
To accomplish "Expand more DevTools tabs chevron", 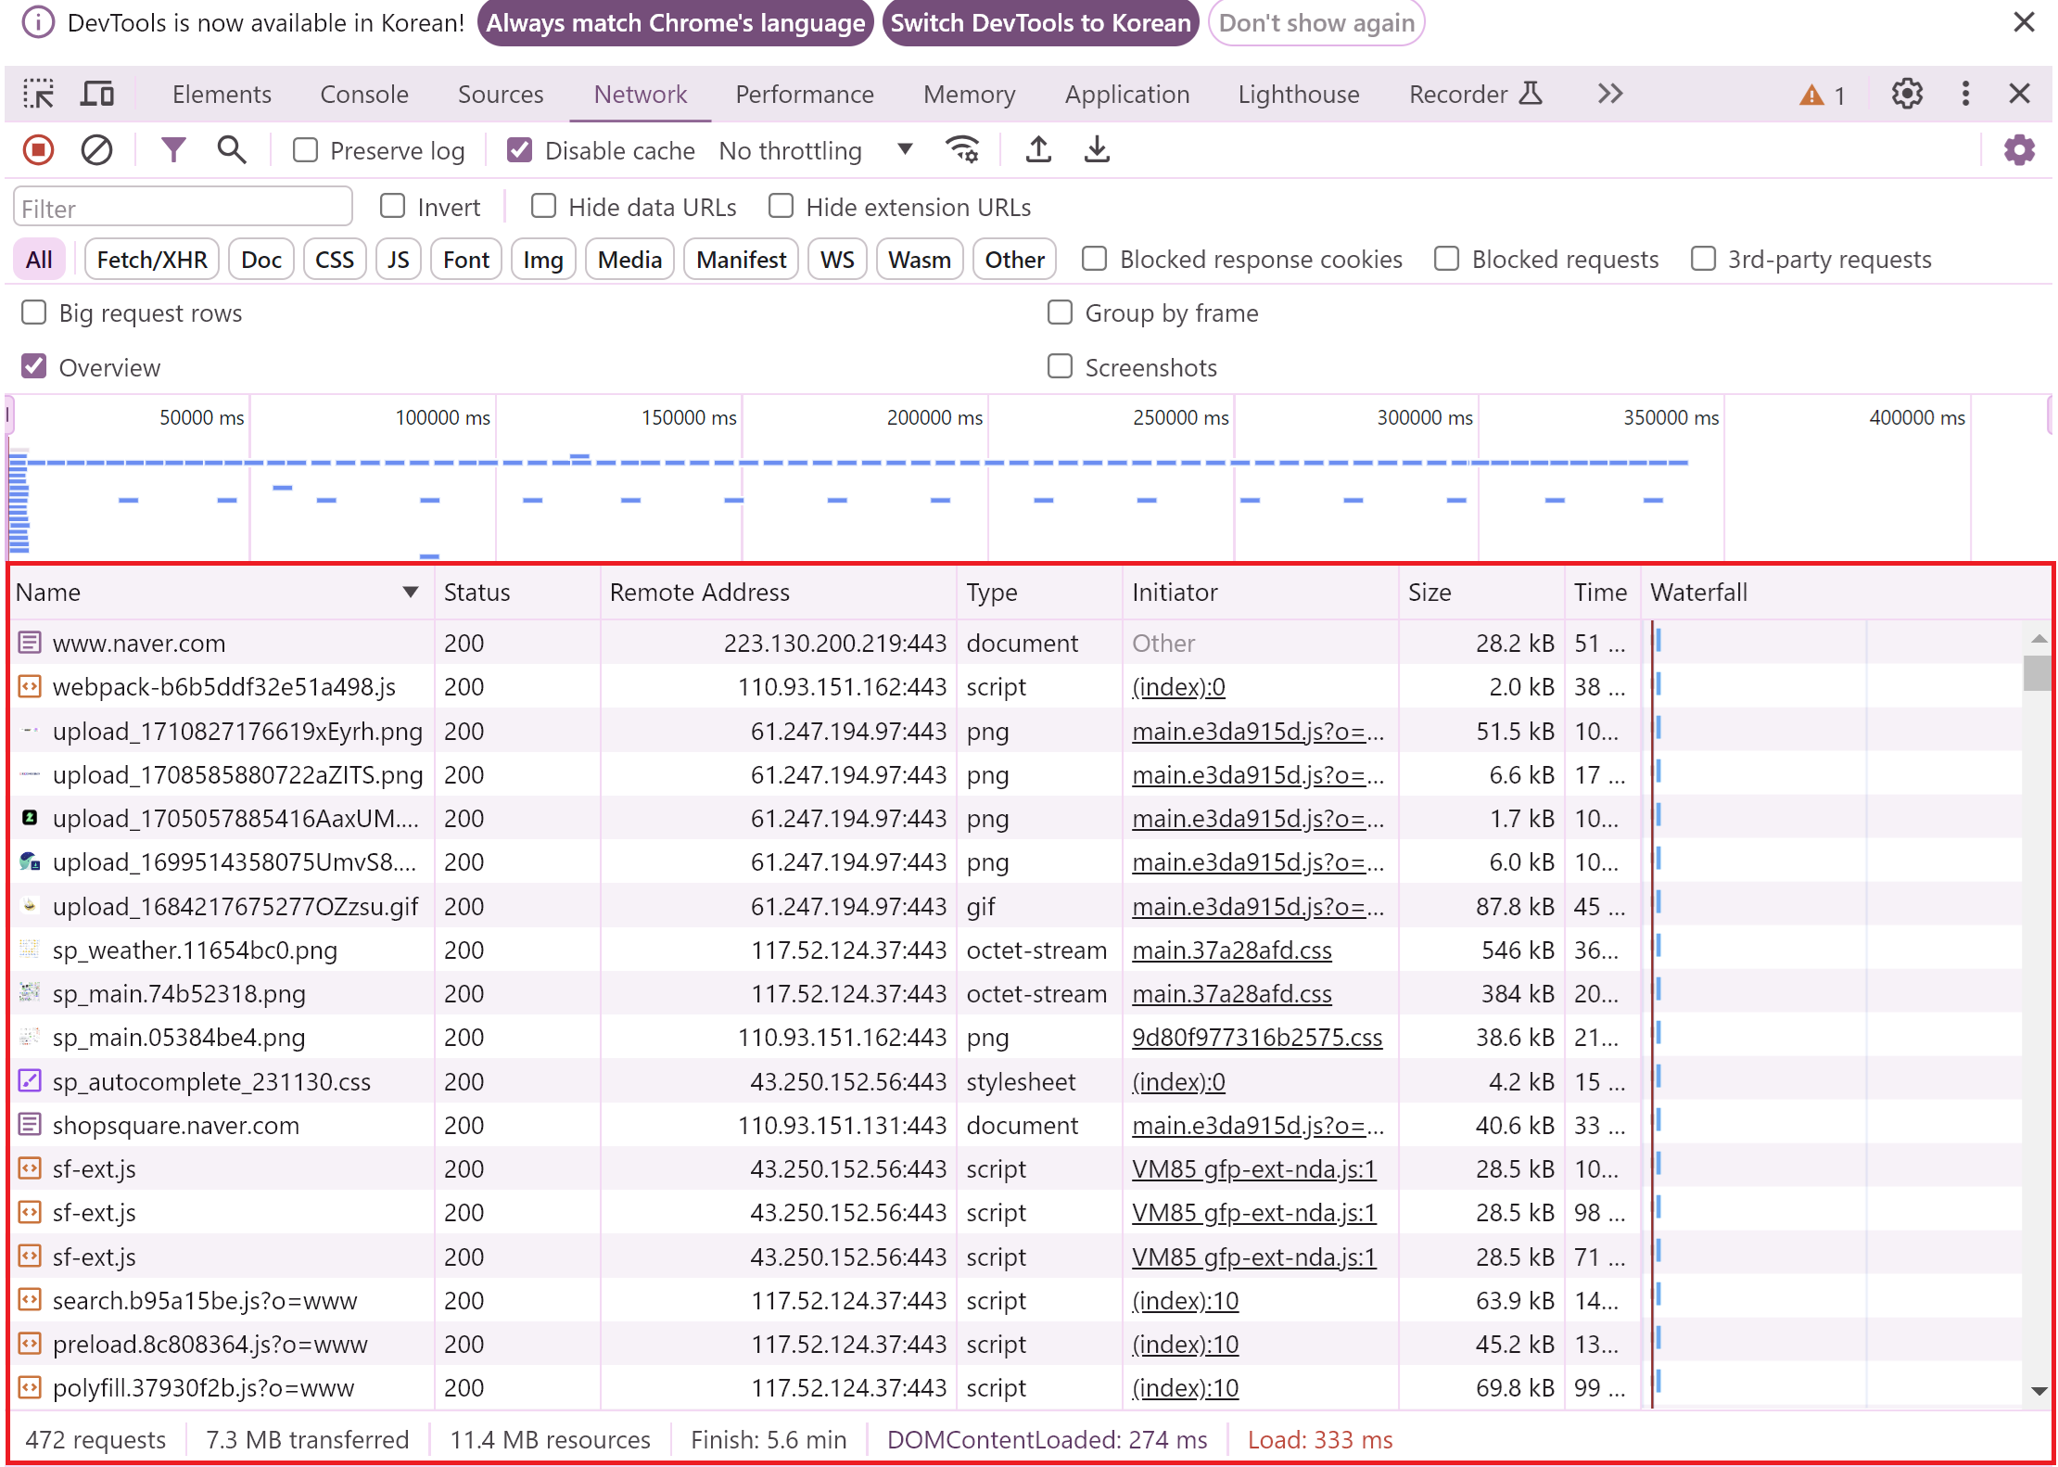I will [1610, 94].
